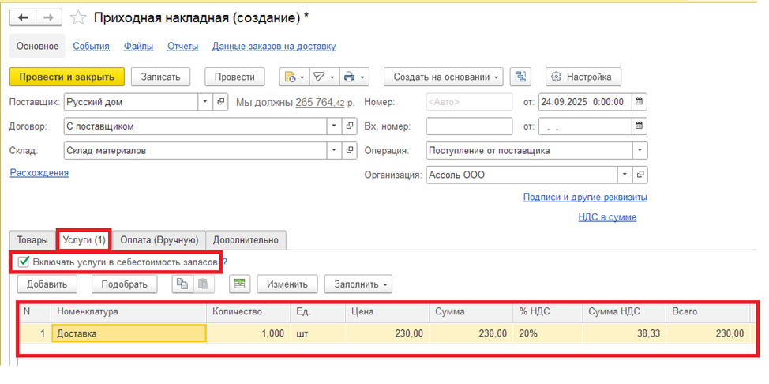This screenshot has width=769, height=384.
Task: Open the Отчеты section link
Action: (x=183, y=46)
